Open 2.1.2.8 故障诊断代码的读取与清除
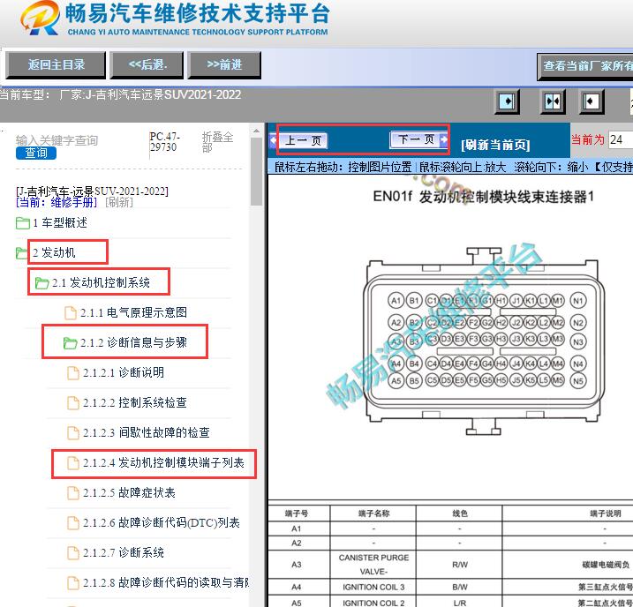633x607 pixels. 165,583
